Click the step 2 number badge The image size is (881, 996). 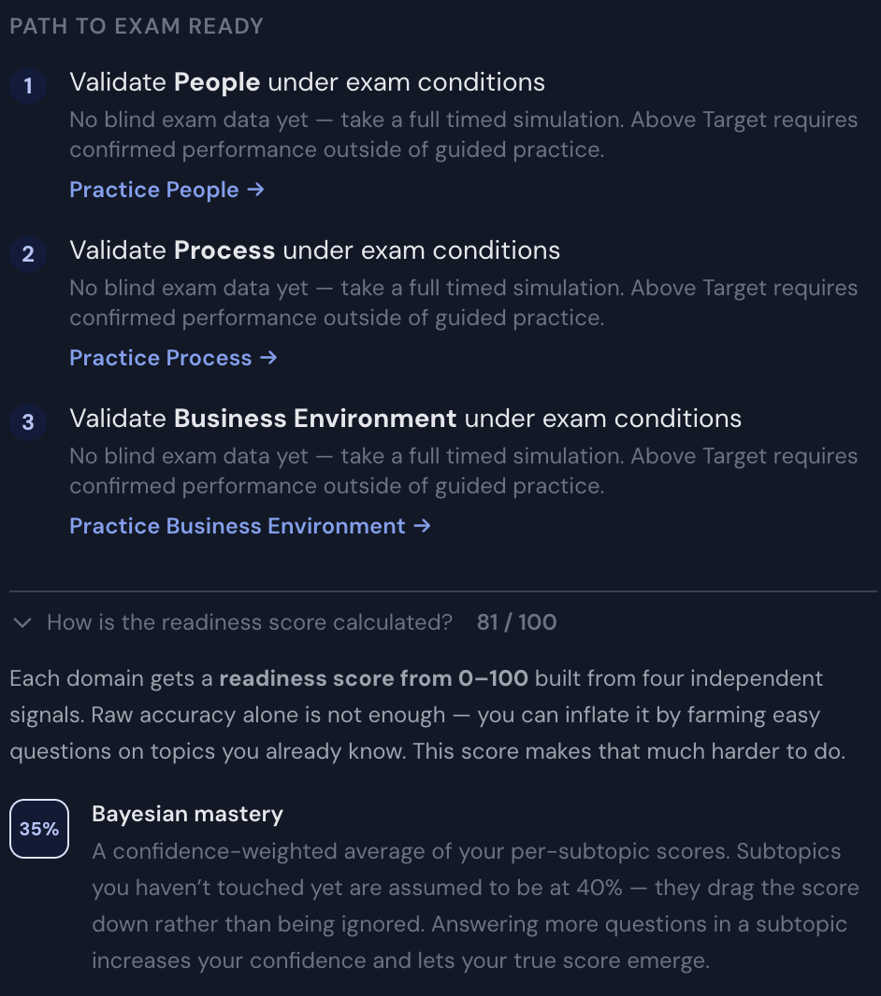tap(28, 254)
